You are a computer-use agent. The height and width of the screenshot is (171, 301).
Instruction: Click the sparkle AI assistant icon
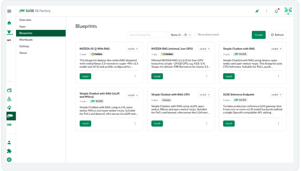pyautogui.click(x=257, y=11)
